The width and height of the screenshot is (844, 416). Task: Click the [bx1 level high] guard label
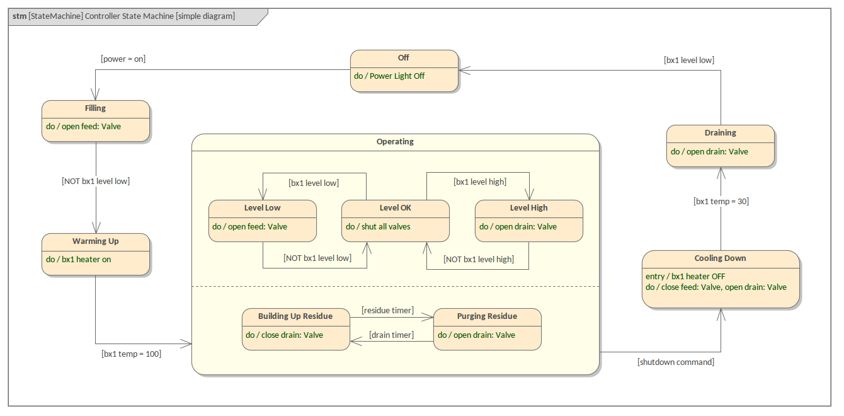(x=480, y=182)
